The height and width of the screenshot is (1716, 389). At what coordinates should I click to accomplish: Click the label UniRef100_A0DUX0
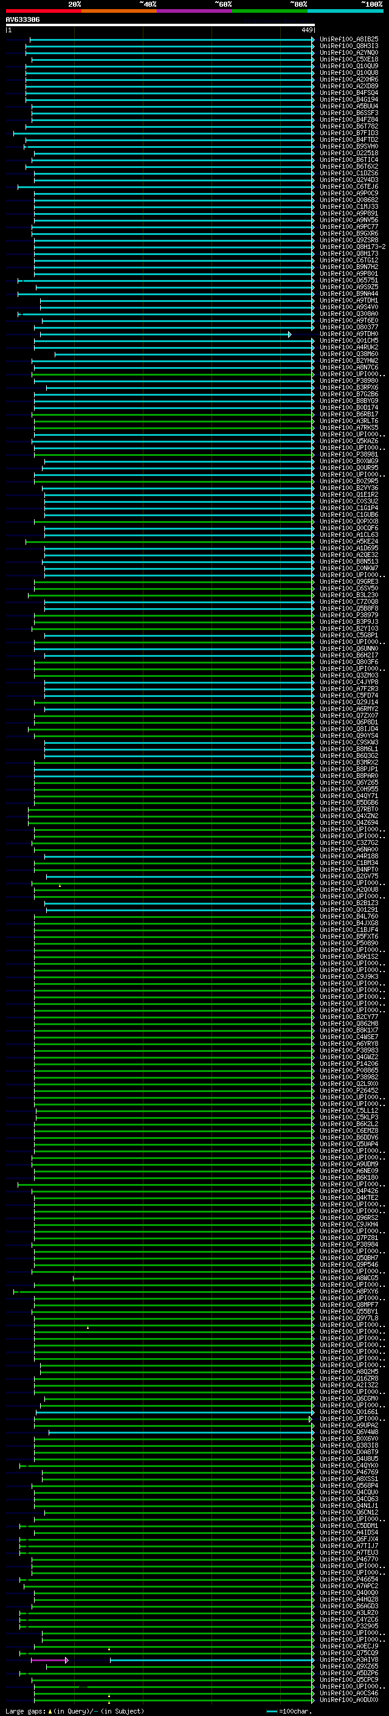point(349,1700)
